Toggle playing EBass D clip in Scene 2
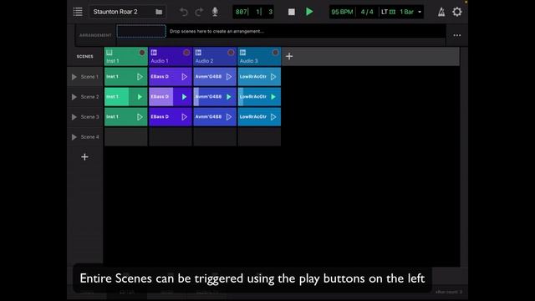 (x=184, y=97)
